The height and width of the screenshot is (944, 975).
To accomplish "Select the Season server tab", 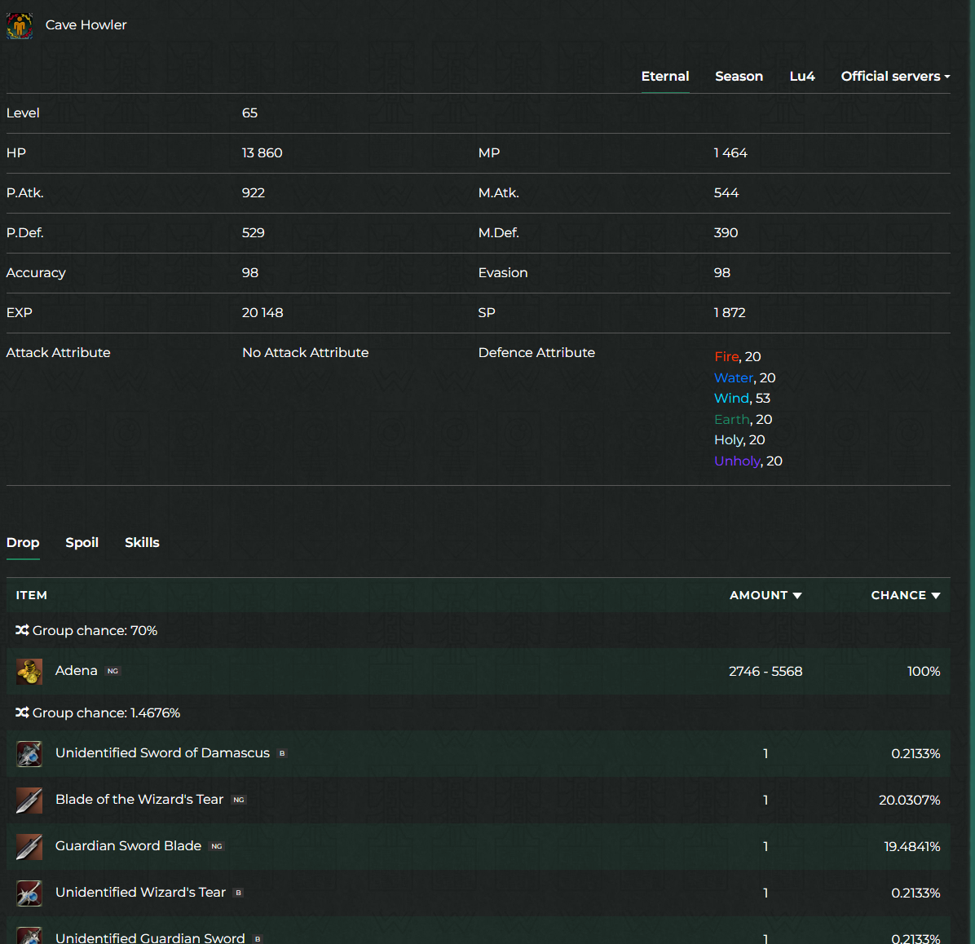I will [x=739, y=77].
